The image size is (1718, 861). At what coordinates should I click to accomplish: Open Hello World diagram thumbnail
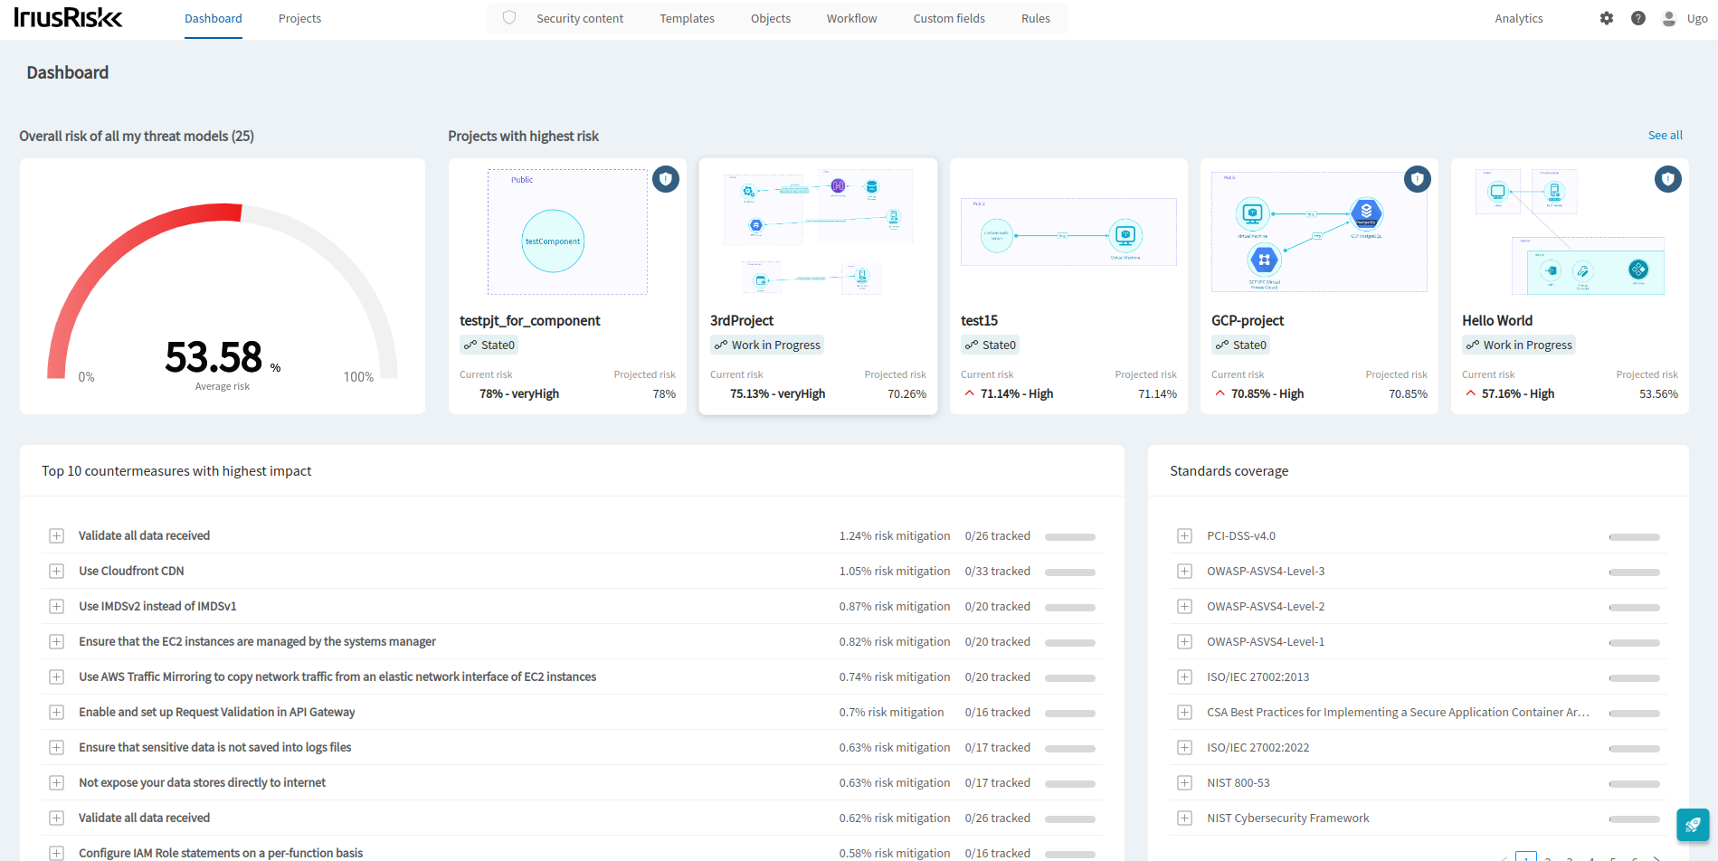pos(1570,232)
